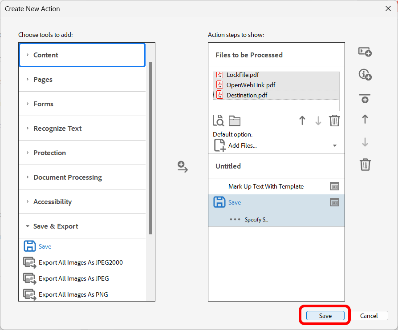
Task: Click the add-to-action-steps arrow icon
Action: point(183,167)
